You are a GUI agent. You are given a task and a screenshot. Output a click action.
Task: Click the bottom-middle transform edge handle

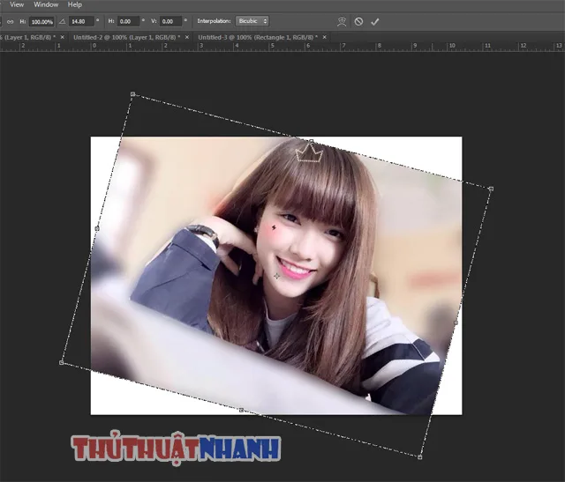coord(241,410)
